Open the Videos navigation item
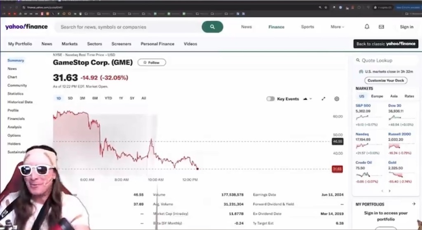Image resolution: width=422 pixels, height=230 pixels. coord(190,44)
